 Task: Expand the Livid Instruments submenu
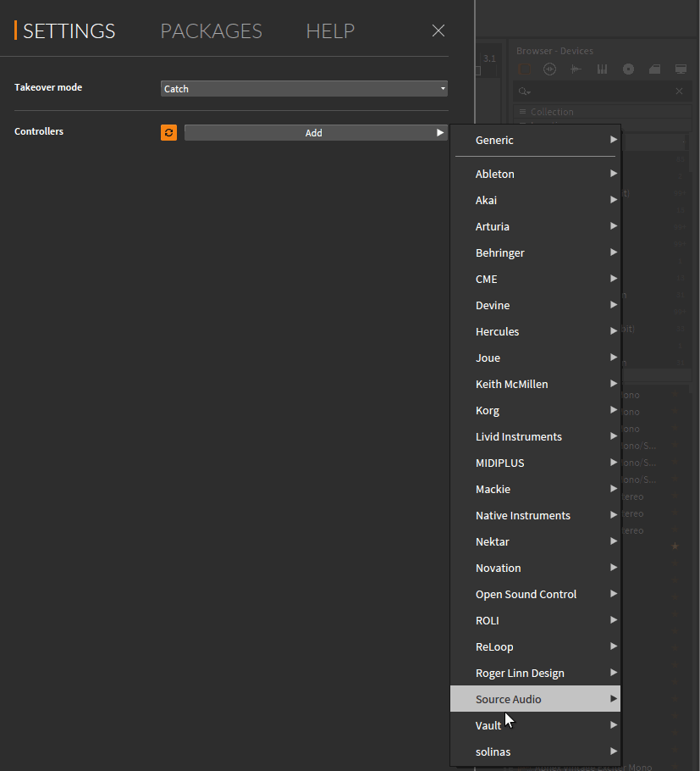[536, 436]
